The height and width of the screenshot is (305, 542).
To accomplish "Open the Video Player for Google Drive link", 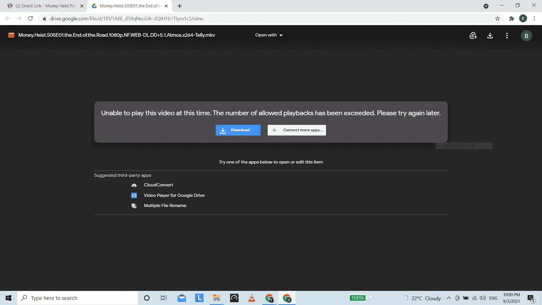I will [x=174, y=195].
